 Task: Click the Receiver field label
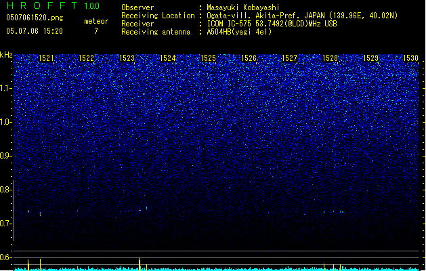click(x=137, y=24)
